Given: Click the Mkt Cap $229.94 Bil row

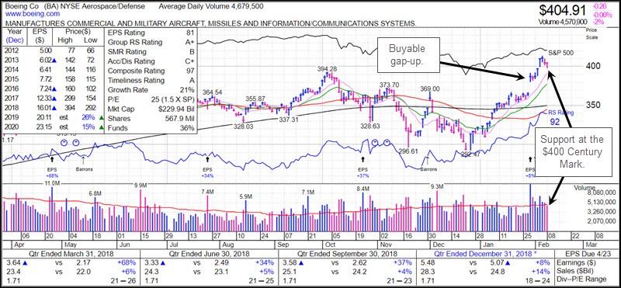Looking at the screenshot, I should coord(151,109).
